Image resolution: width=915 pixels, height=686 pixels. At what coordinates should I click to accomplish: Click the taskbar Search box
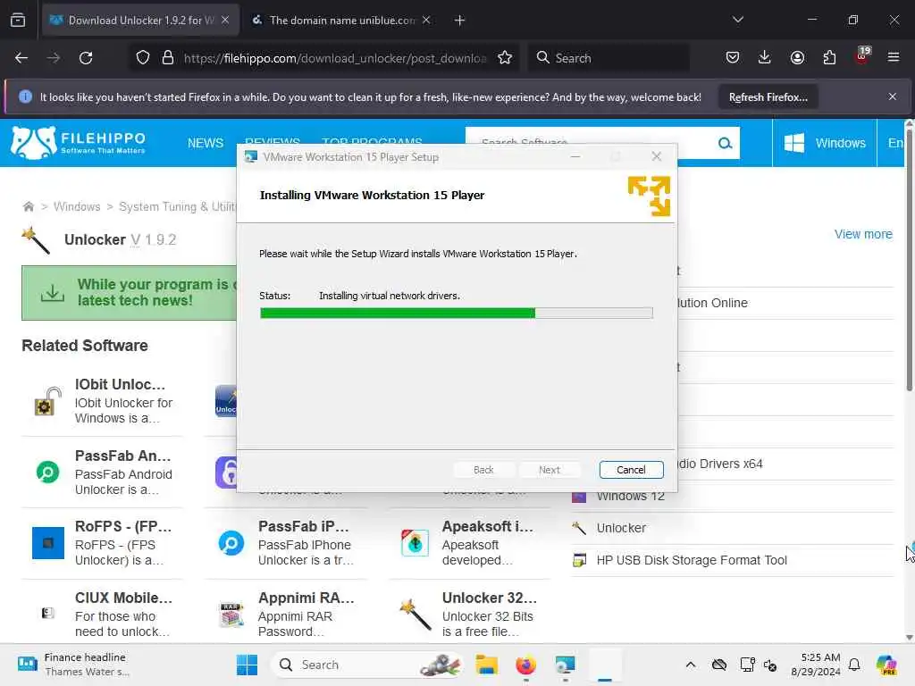coord(367,665)
